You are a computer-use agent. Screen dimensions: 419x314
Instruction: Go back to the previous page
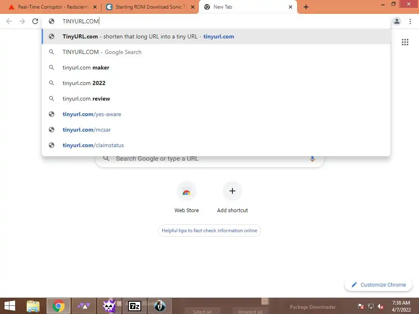click(x=9, y=21)
